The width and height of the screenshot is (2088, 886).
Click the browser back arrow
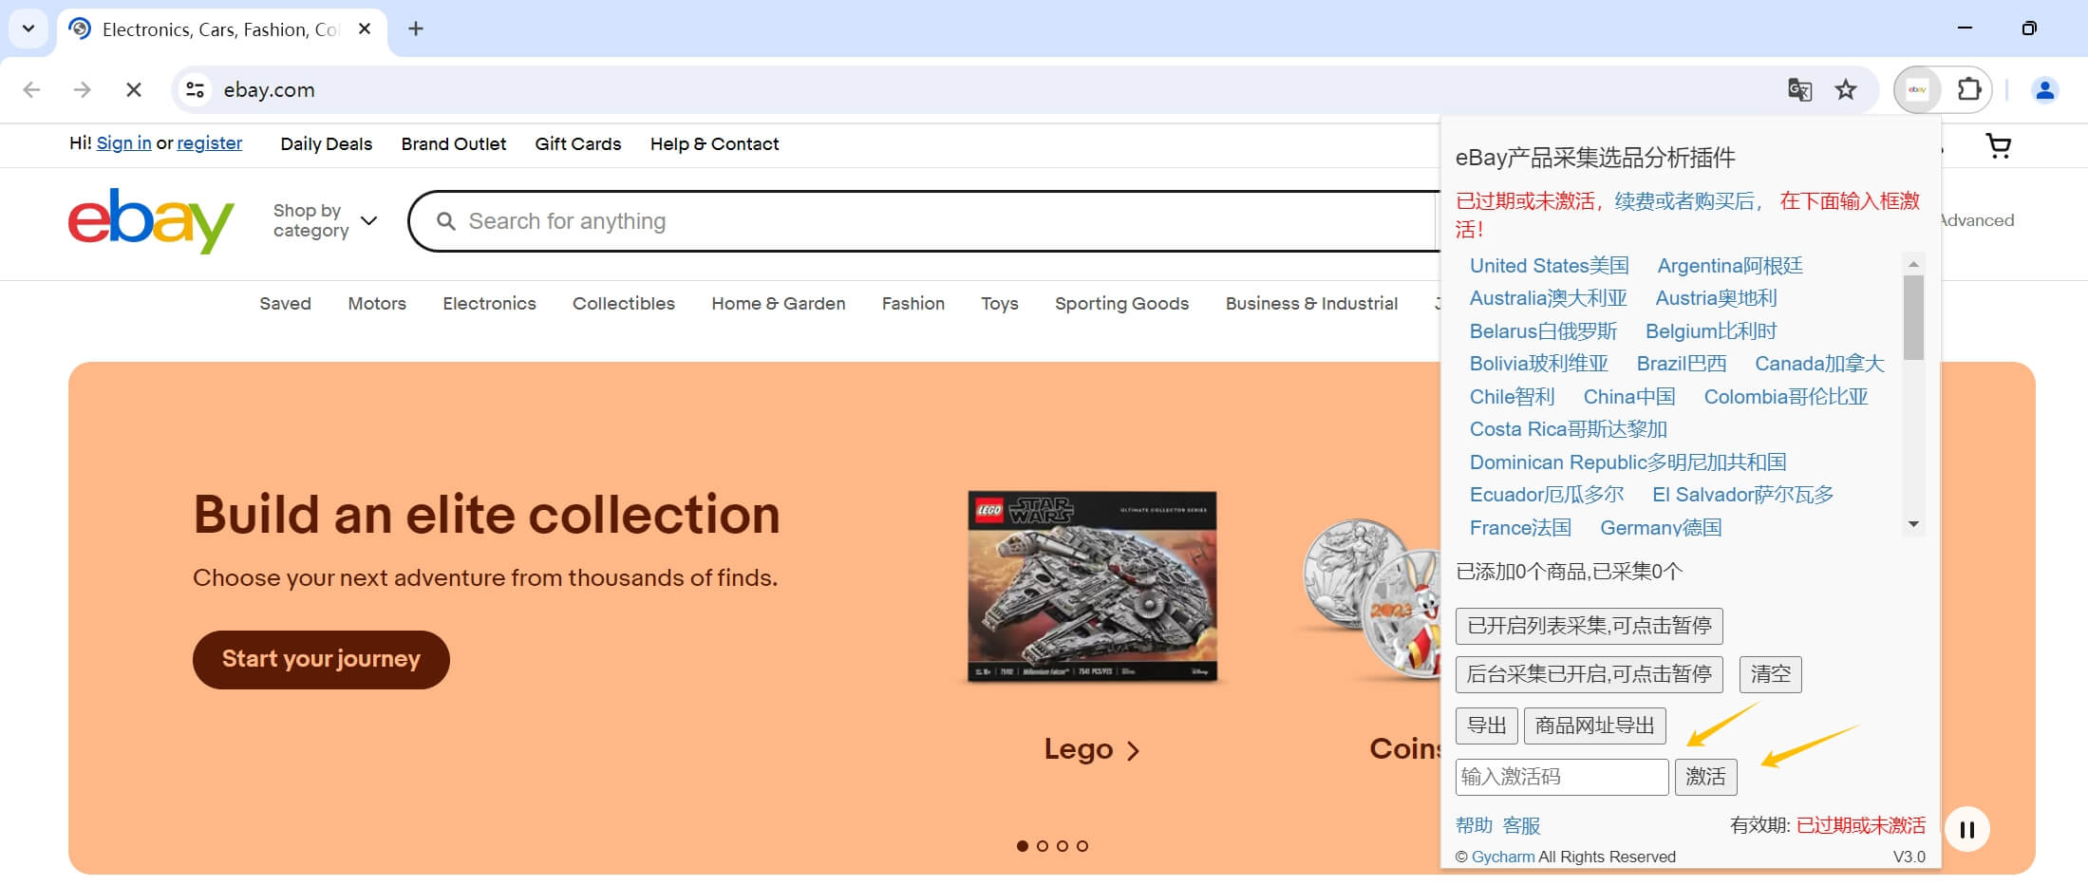pyautogui.click(x=31, y=89)
